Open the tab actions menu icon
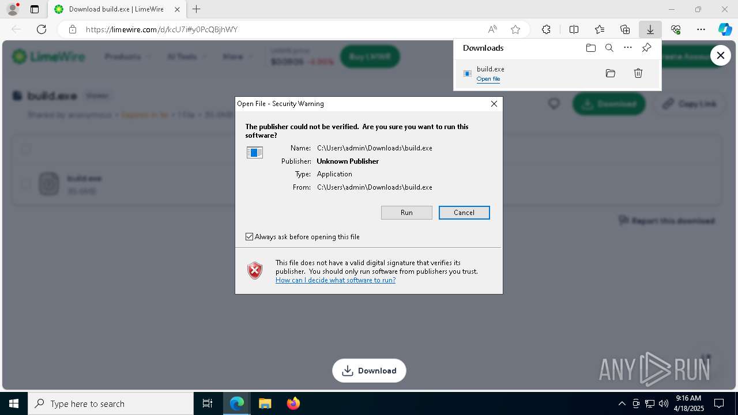Image resolution: width=738 pixels, height=415 pixels. coord(35,9)
